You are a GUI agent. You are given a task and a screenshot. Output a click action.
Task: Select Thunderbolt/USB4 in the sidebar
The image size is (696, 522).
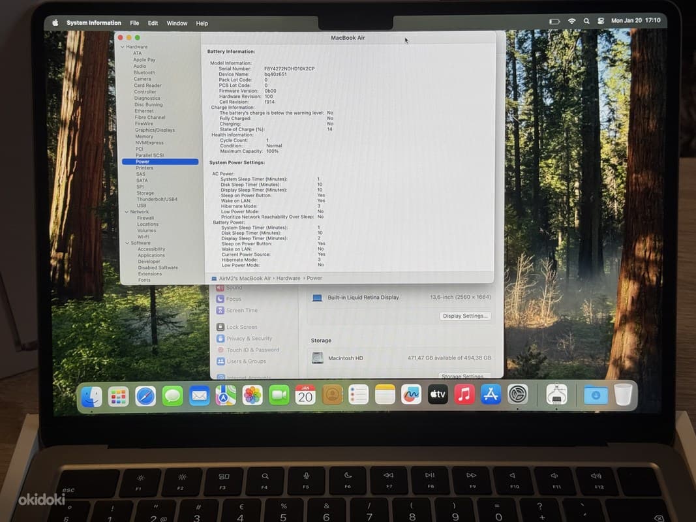[157, 199]
